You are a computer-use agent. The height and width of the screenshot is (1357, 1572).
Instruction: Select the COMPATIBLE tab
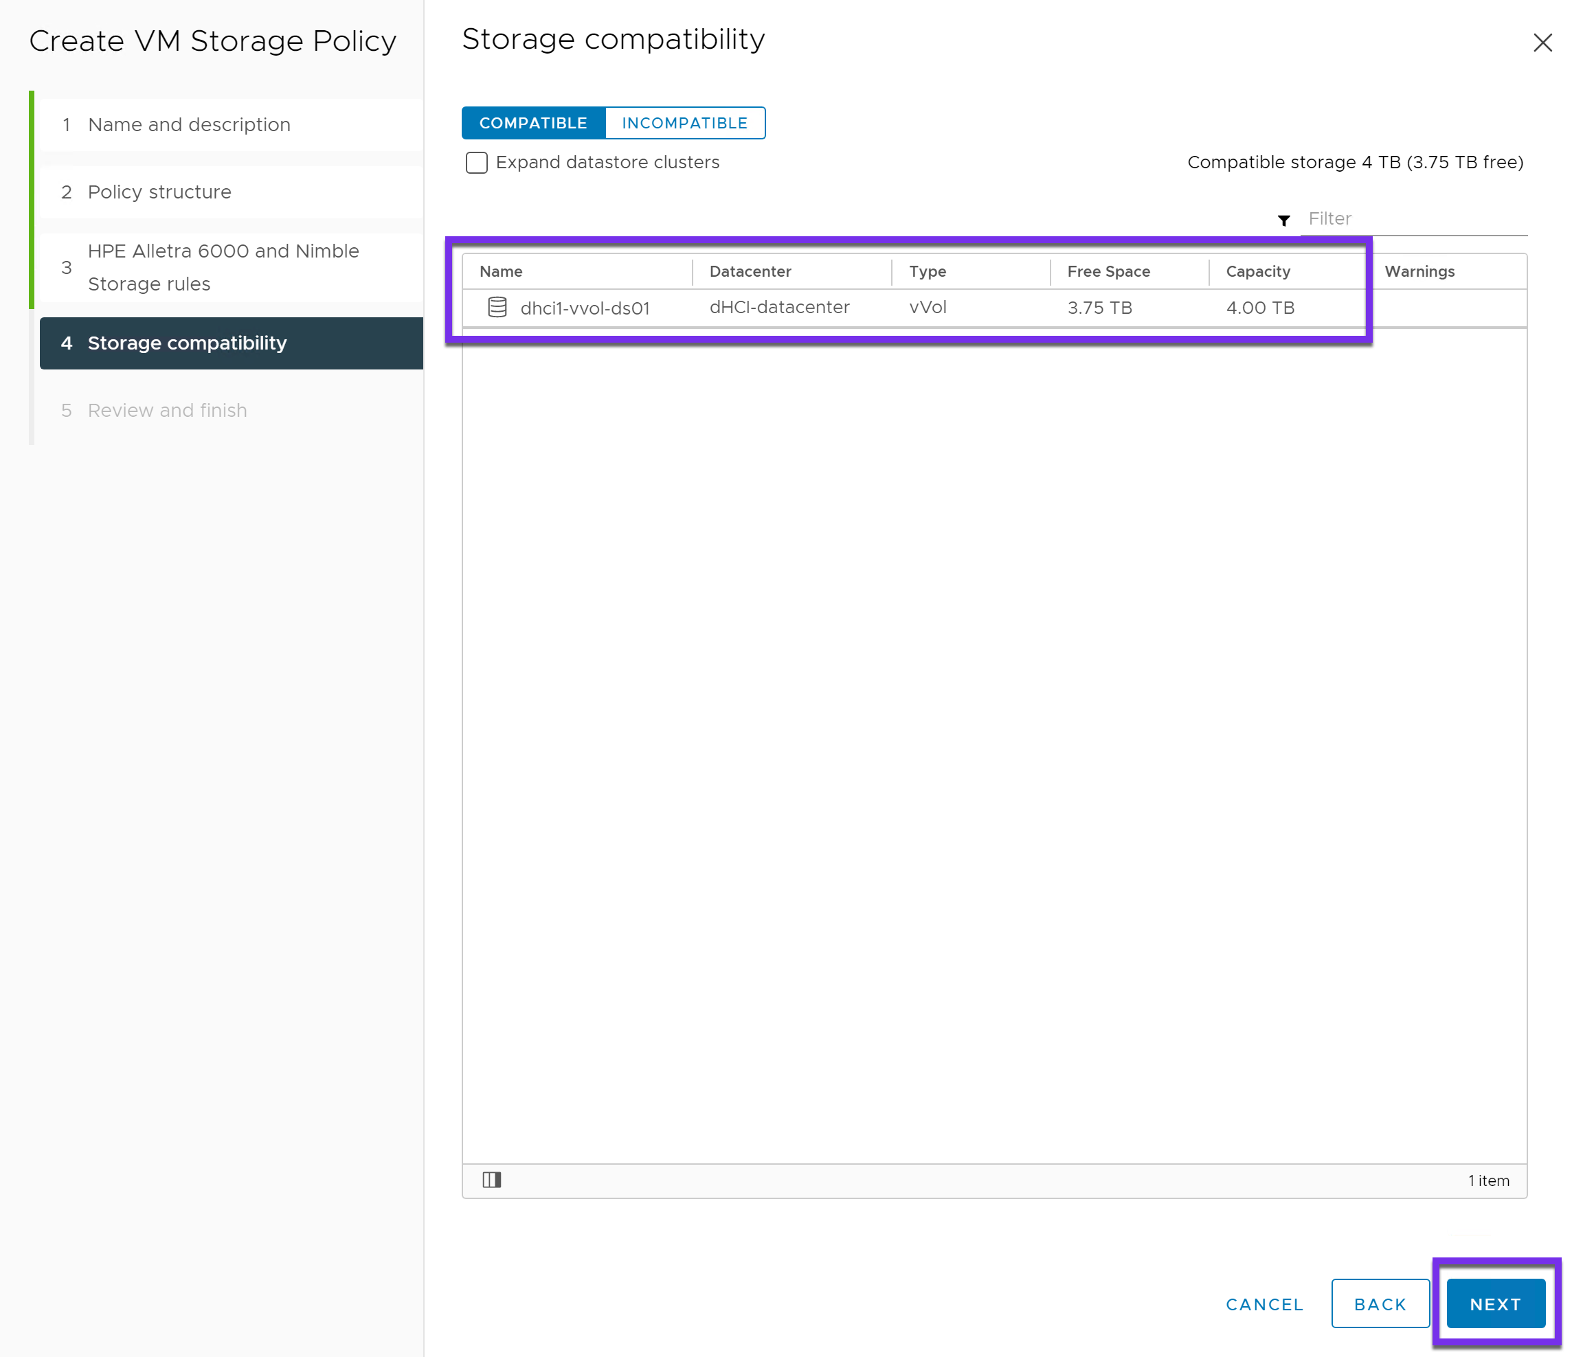[532, 123]
